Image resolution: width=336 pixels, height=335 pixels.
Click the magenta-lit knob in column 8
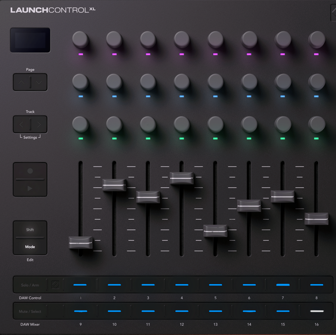(x=316, y=40)
